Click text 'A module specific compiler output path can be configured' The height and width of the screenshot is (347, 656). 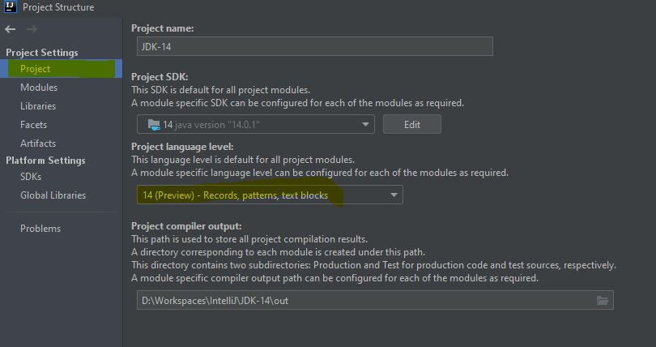coord(334,278)
